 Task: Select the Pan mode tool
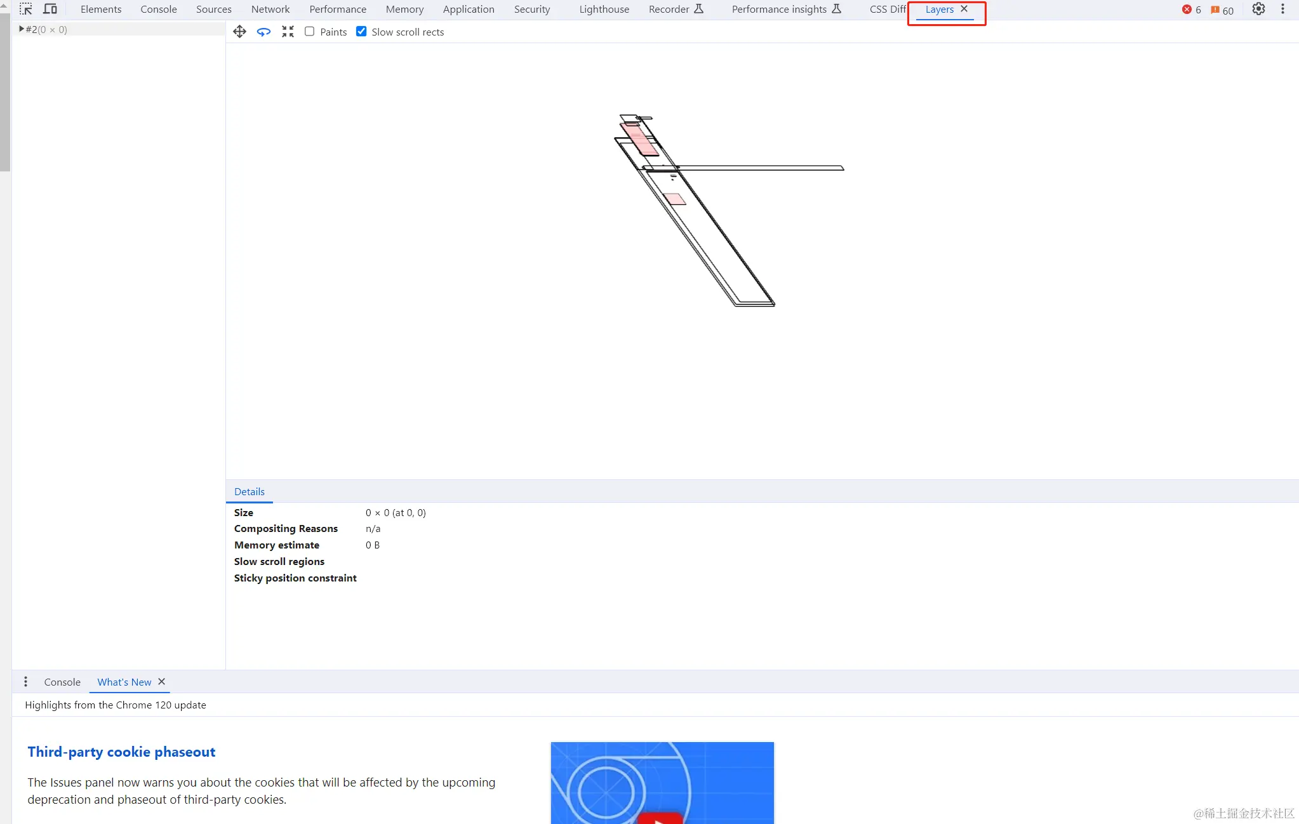[239, 32]
